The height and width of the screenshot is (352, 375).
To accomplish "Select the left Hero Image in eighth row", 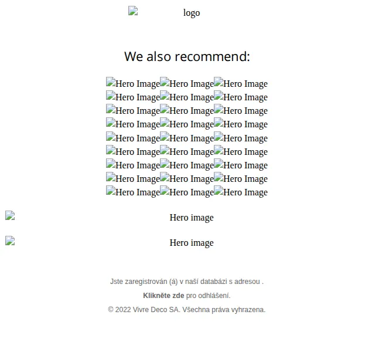I will coord(133,178).
